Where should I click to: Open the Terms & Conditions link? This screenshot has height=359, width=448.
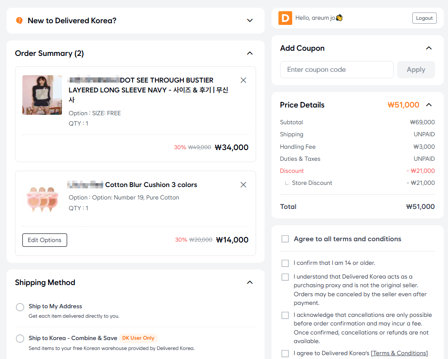399,353
